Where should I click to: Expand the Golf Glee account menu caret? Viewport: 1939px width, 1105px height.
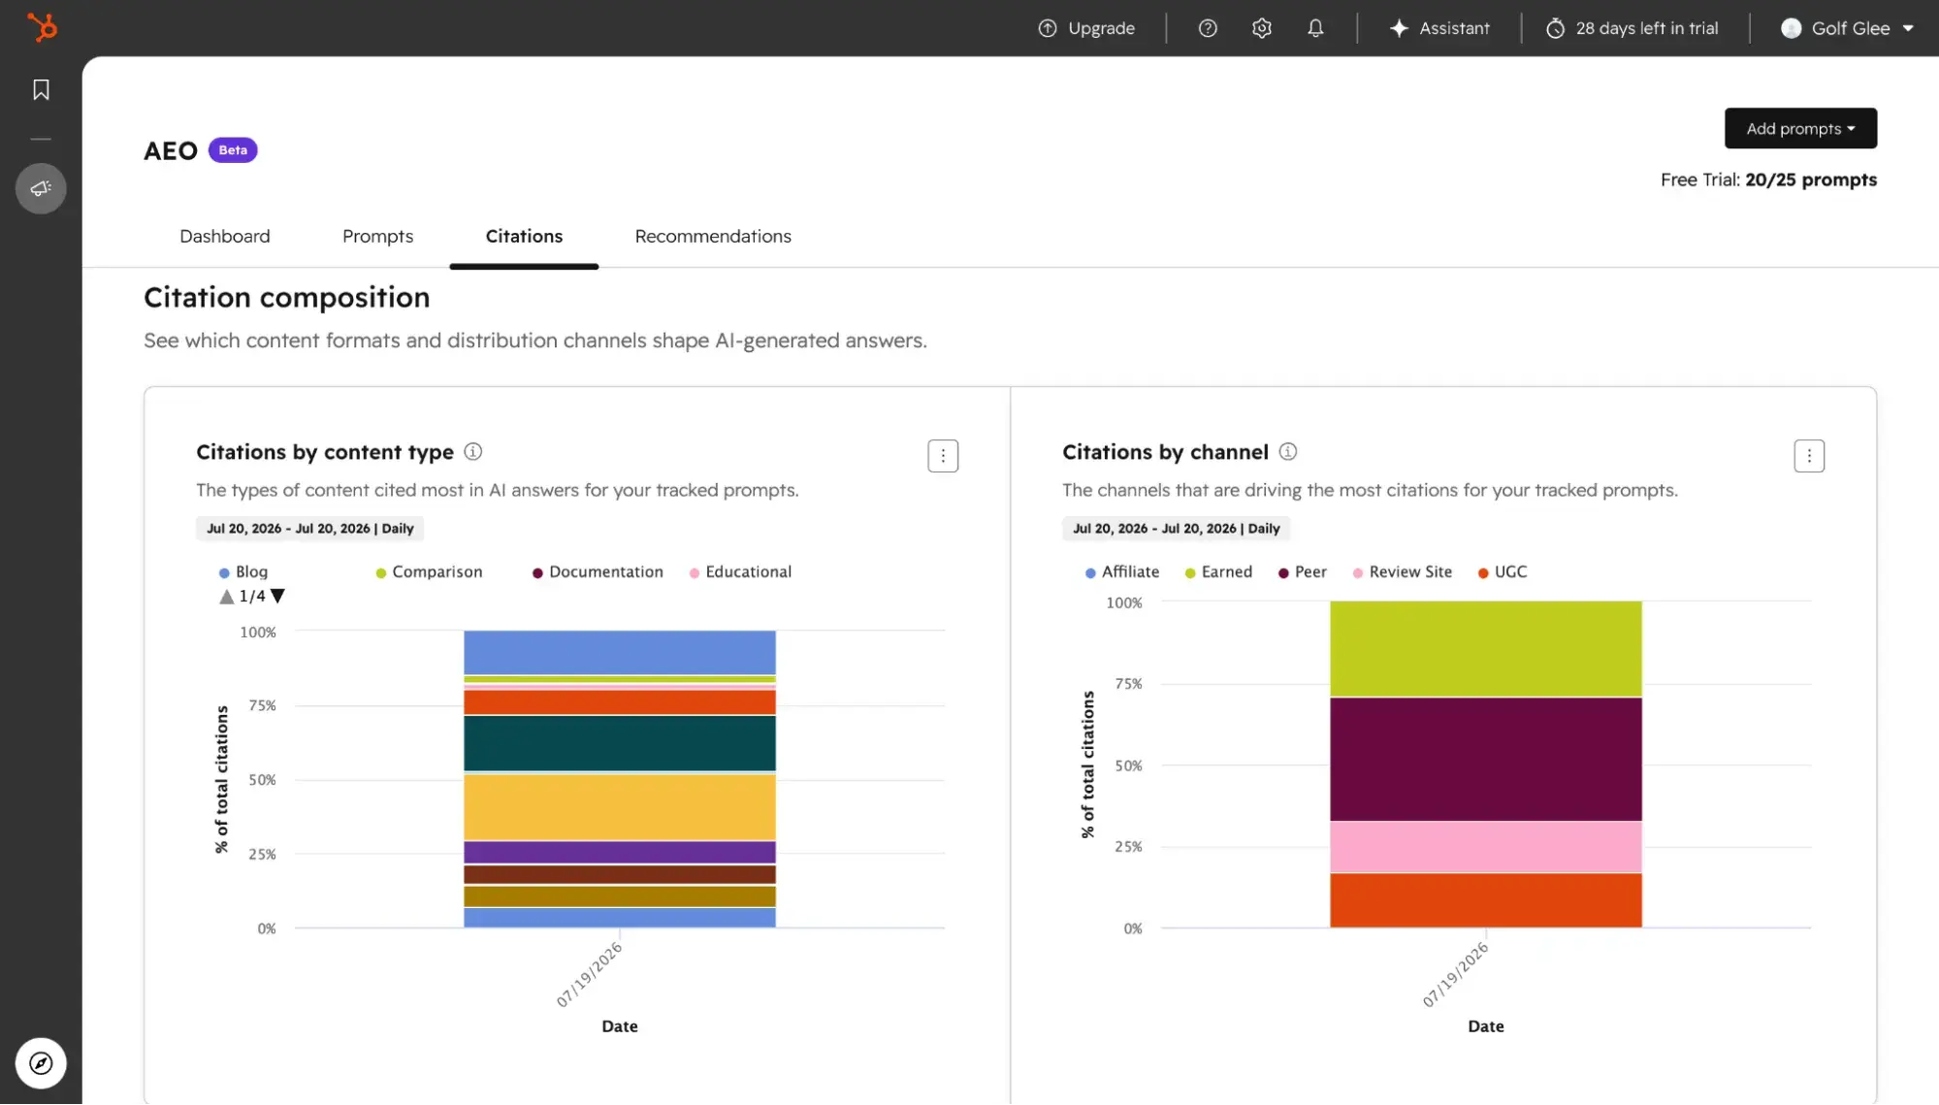pos(1908,29)
